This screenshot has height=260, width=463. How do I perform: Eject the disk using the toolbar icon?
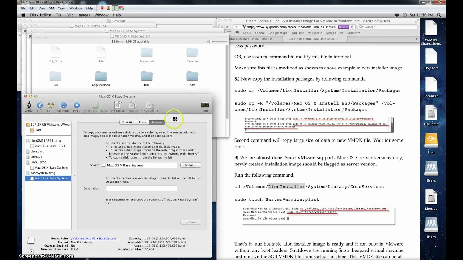click(76, 105)
